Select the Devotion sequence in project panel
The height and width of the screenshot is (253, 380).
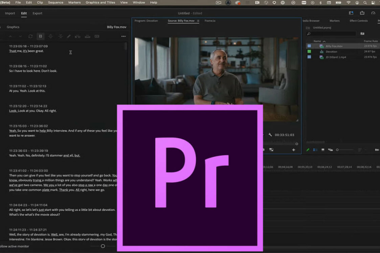331,51
